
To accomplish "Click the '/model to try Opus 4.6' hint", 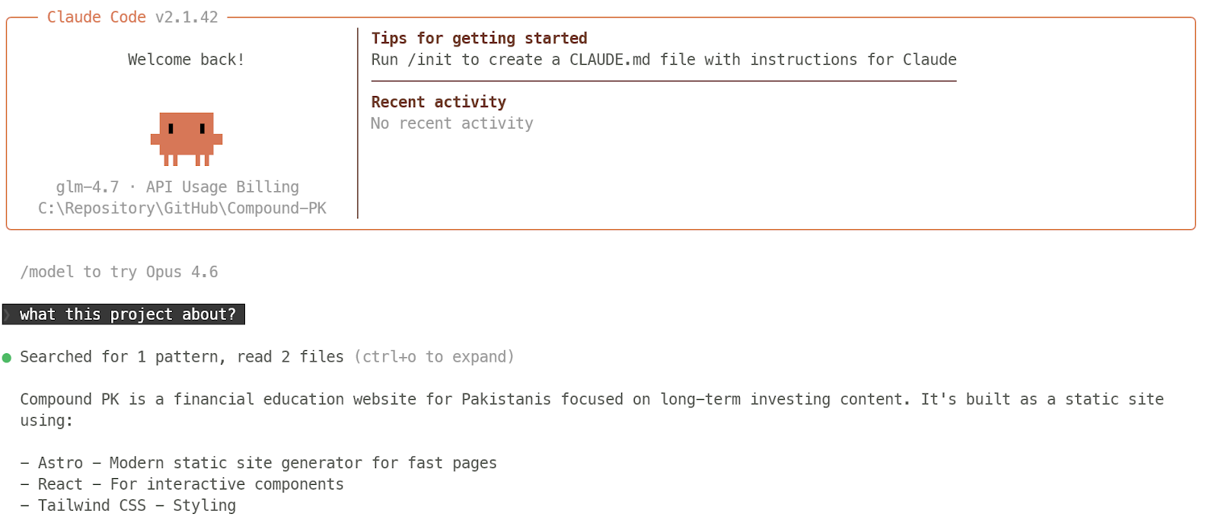I will pos(119,272).
